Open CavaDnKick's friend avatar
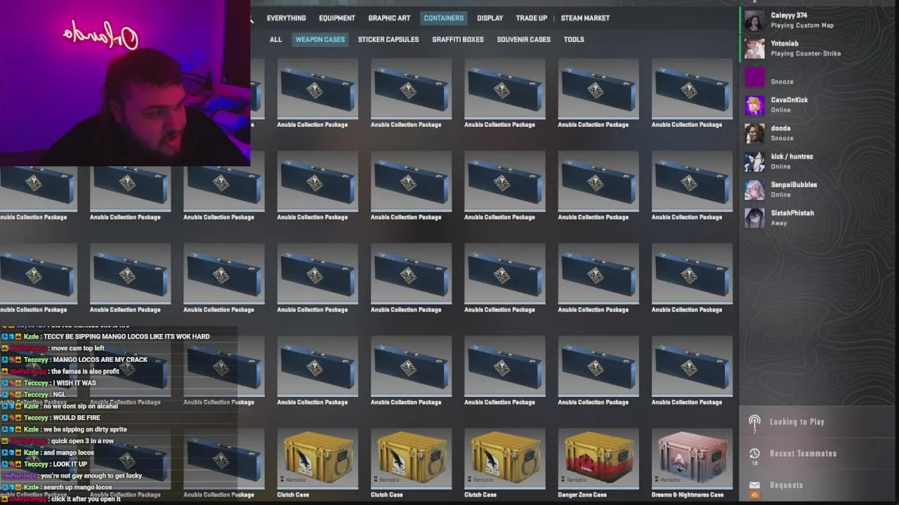Viewport: 899px width, 505px height. 754,105
